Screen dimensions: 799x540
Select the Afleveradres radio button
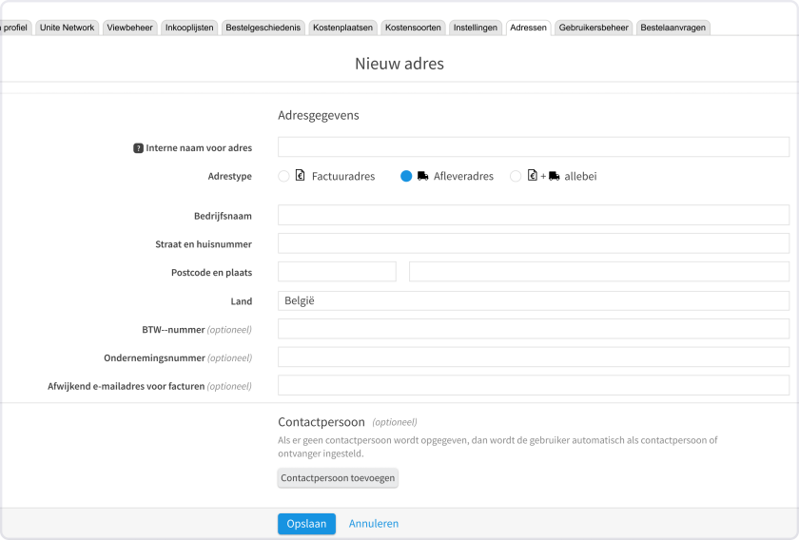point(406,176)
